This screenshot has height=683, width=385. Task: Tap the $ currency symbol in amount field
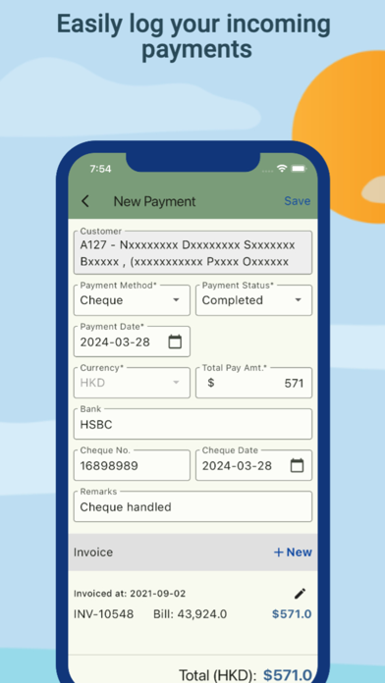pyautogui.click(x=210, y=383)
